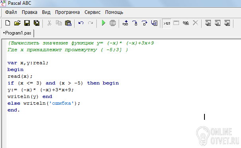Image resolution: width=241 pixels, height=148 pixels.
Task: Show the window icon next to >123
Action: pyautogui.click(x=176, y=23)
